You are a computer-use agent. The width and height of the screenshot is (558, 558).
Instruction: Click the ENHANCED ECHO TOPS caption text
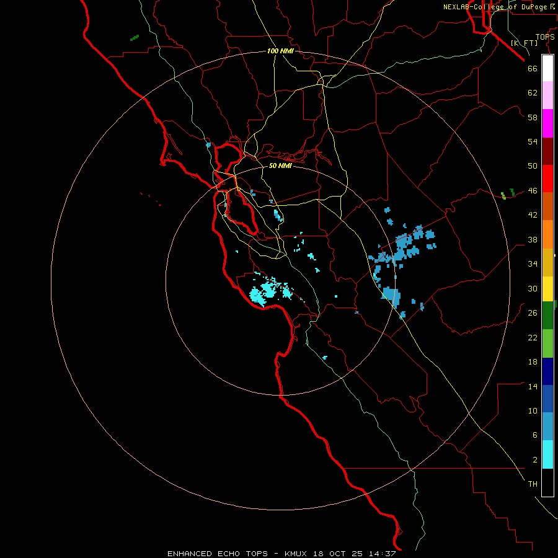[x=218, y=554]
